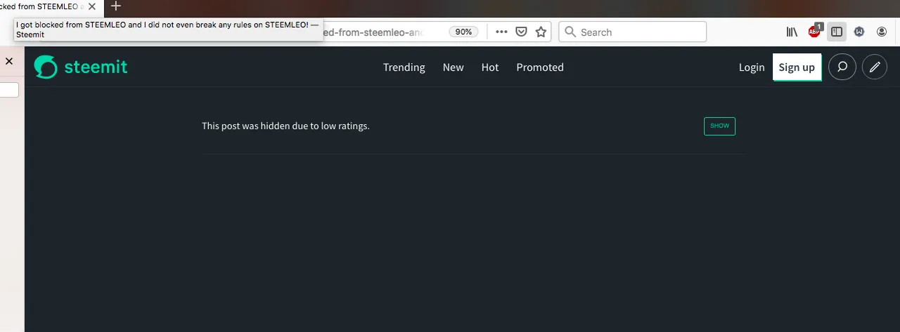Image resolution: width=900 pixels, height=332 pixels.
Task: Close the left sidebar panel
Action: click(x=9, y=61)
